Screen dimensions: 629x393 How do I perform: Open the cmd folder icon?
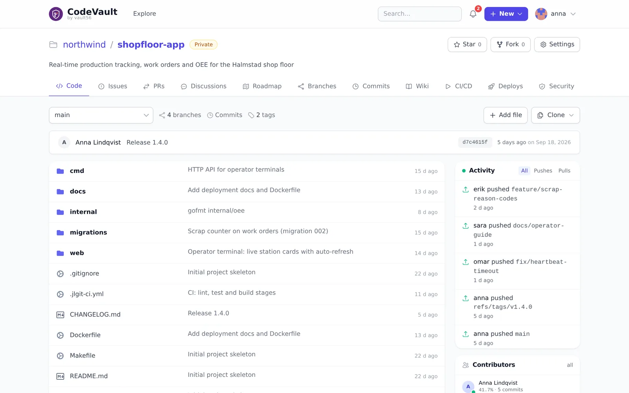[60, 171]
